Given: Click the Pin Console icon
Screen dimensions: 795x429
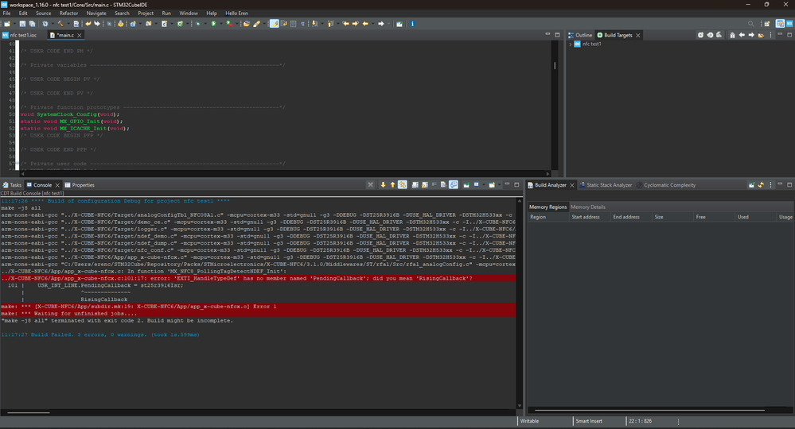Looking at the screenshot, I should pyautogui.click(x=466, y=184).
